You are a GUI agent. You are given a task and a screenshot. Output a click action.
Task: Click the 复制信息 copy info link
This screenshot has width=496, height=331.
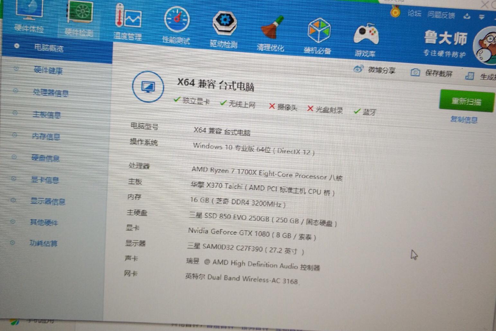pyautogui.click(x=464, y=119)
